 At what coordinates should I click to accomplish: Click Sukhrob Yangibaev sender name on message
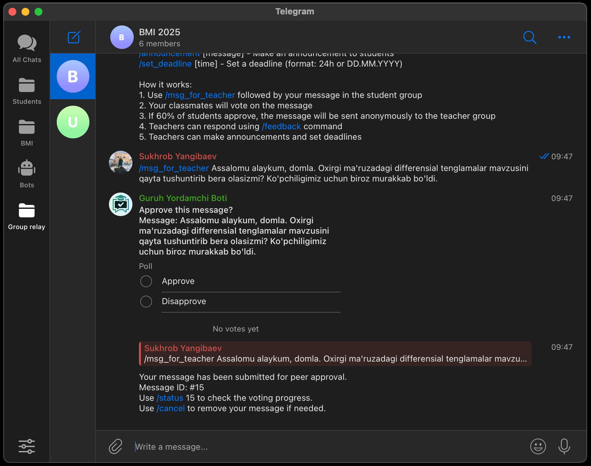tap(178, 156)
